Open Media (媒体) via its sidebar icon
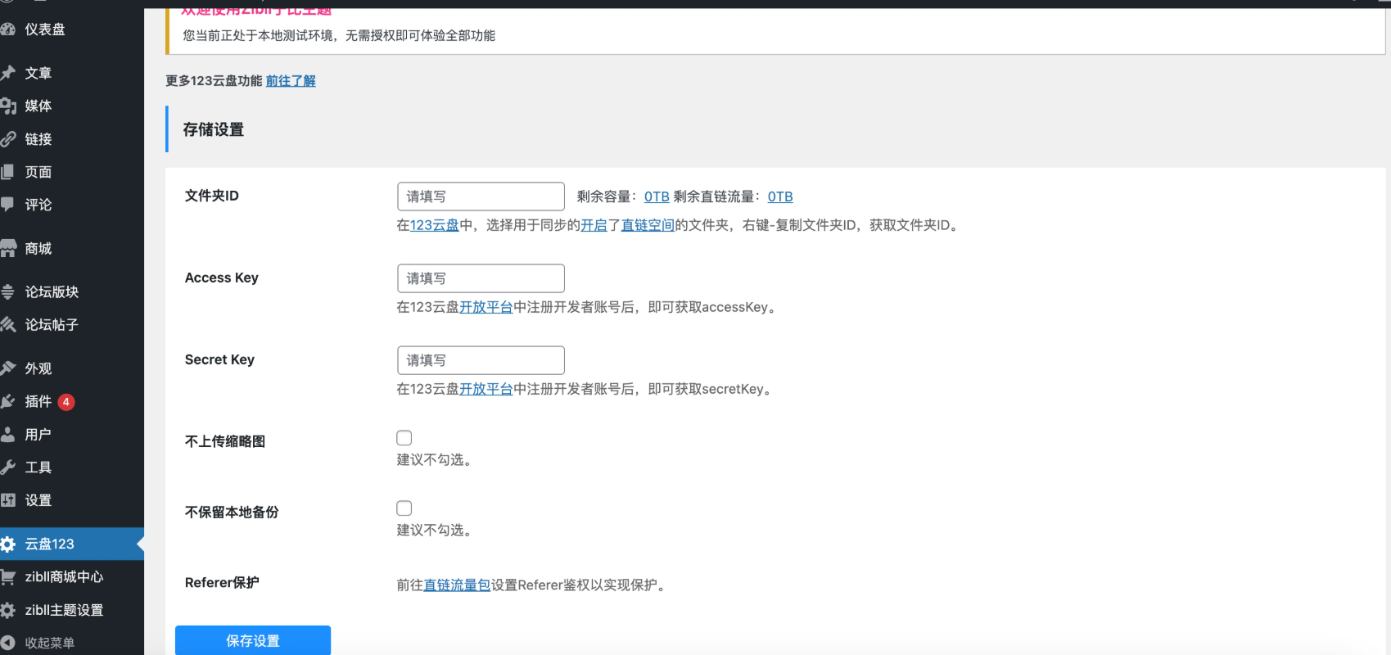1391x655 pixels. tap(8, 106)
